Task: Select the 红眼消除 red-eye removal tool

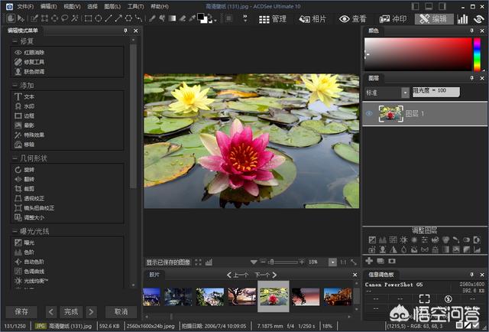Action: 34,52
